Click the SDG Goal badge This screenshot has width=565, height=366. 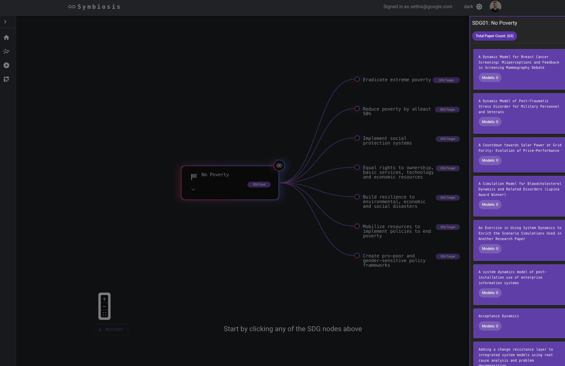click(259, 185)
